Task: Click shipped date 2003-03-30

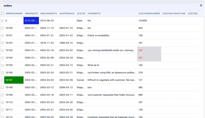Action: click(66, 110)
